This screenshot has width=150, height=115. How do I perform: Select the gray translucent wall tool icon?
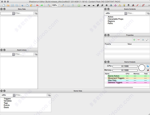(102, 5)
